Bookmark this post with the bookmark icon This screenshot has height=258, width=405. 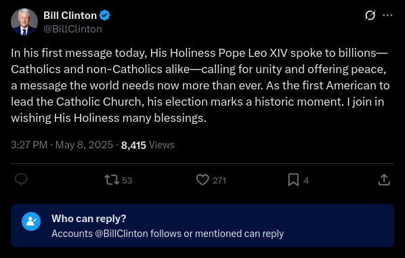[293, 179]
